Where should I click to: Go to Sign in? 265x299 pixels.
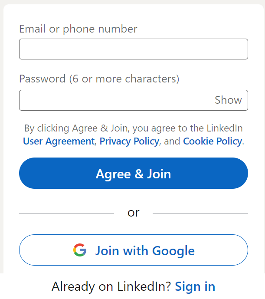195,286
